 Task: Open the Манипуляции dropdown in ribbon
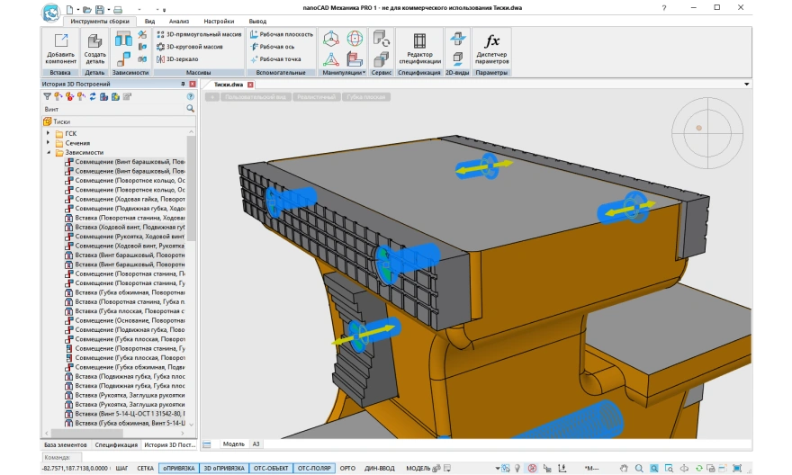pos(345,72)
